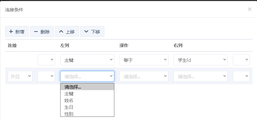Image resolution: width=257 pixels, height=121 pixels.
Task: Open second row 操作 请选择 dropdown
Action: coord(144,76)
